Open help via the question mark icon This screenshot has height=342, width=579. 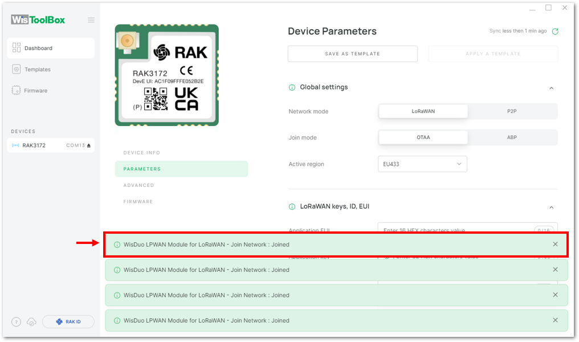17,321
